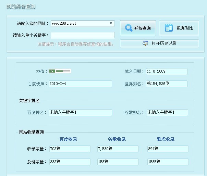Click the 雅虎收录 column heading
Screen dimensions: 207x176
[166, 139]
